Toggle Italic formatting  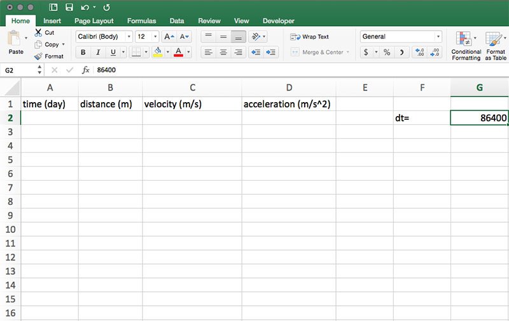point(98,53)
